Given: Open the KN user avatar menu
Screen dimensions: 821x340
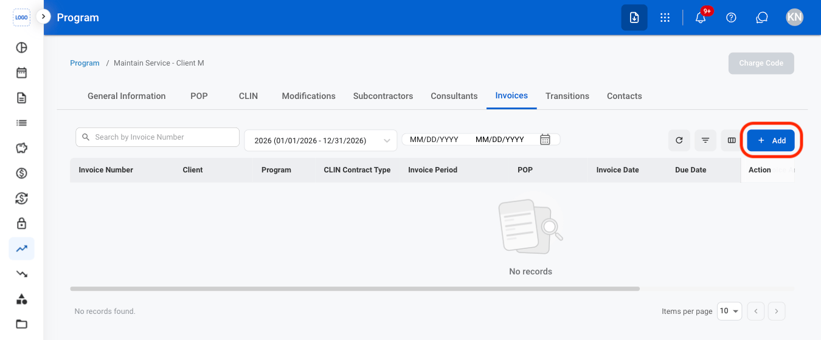Looking at the screenshot, I should (794, 17).
